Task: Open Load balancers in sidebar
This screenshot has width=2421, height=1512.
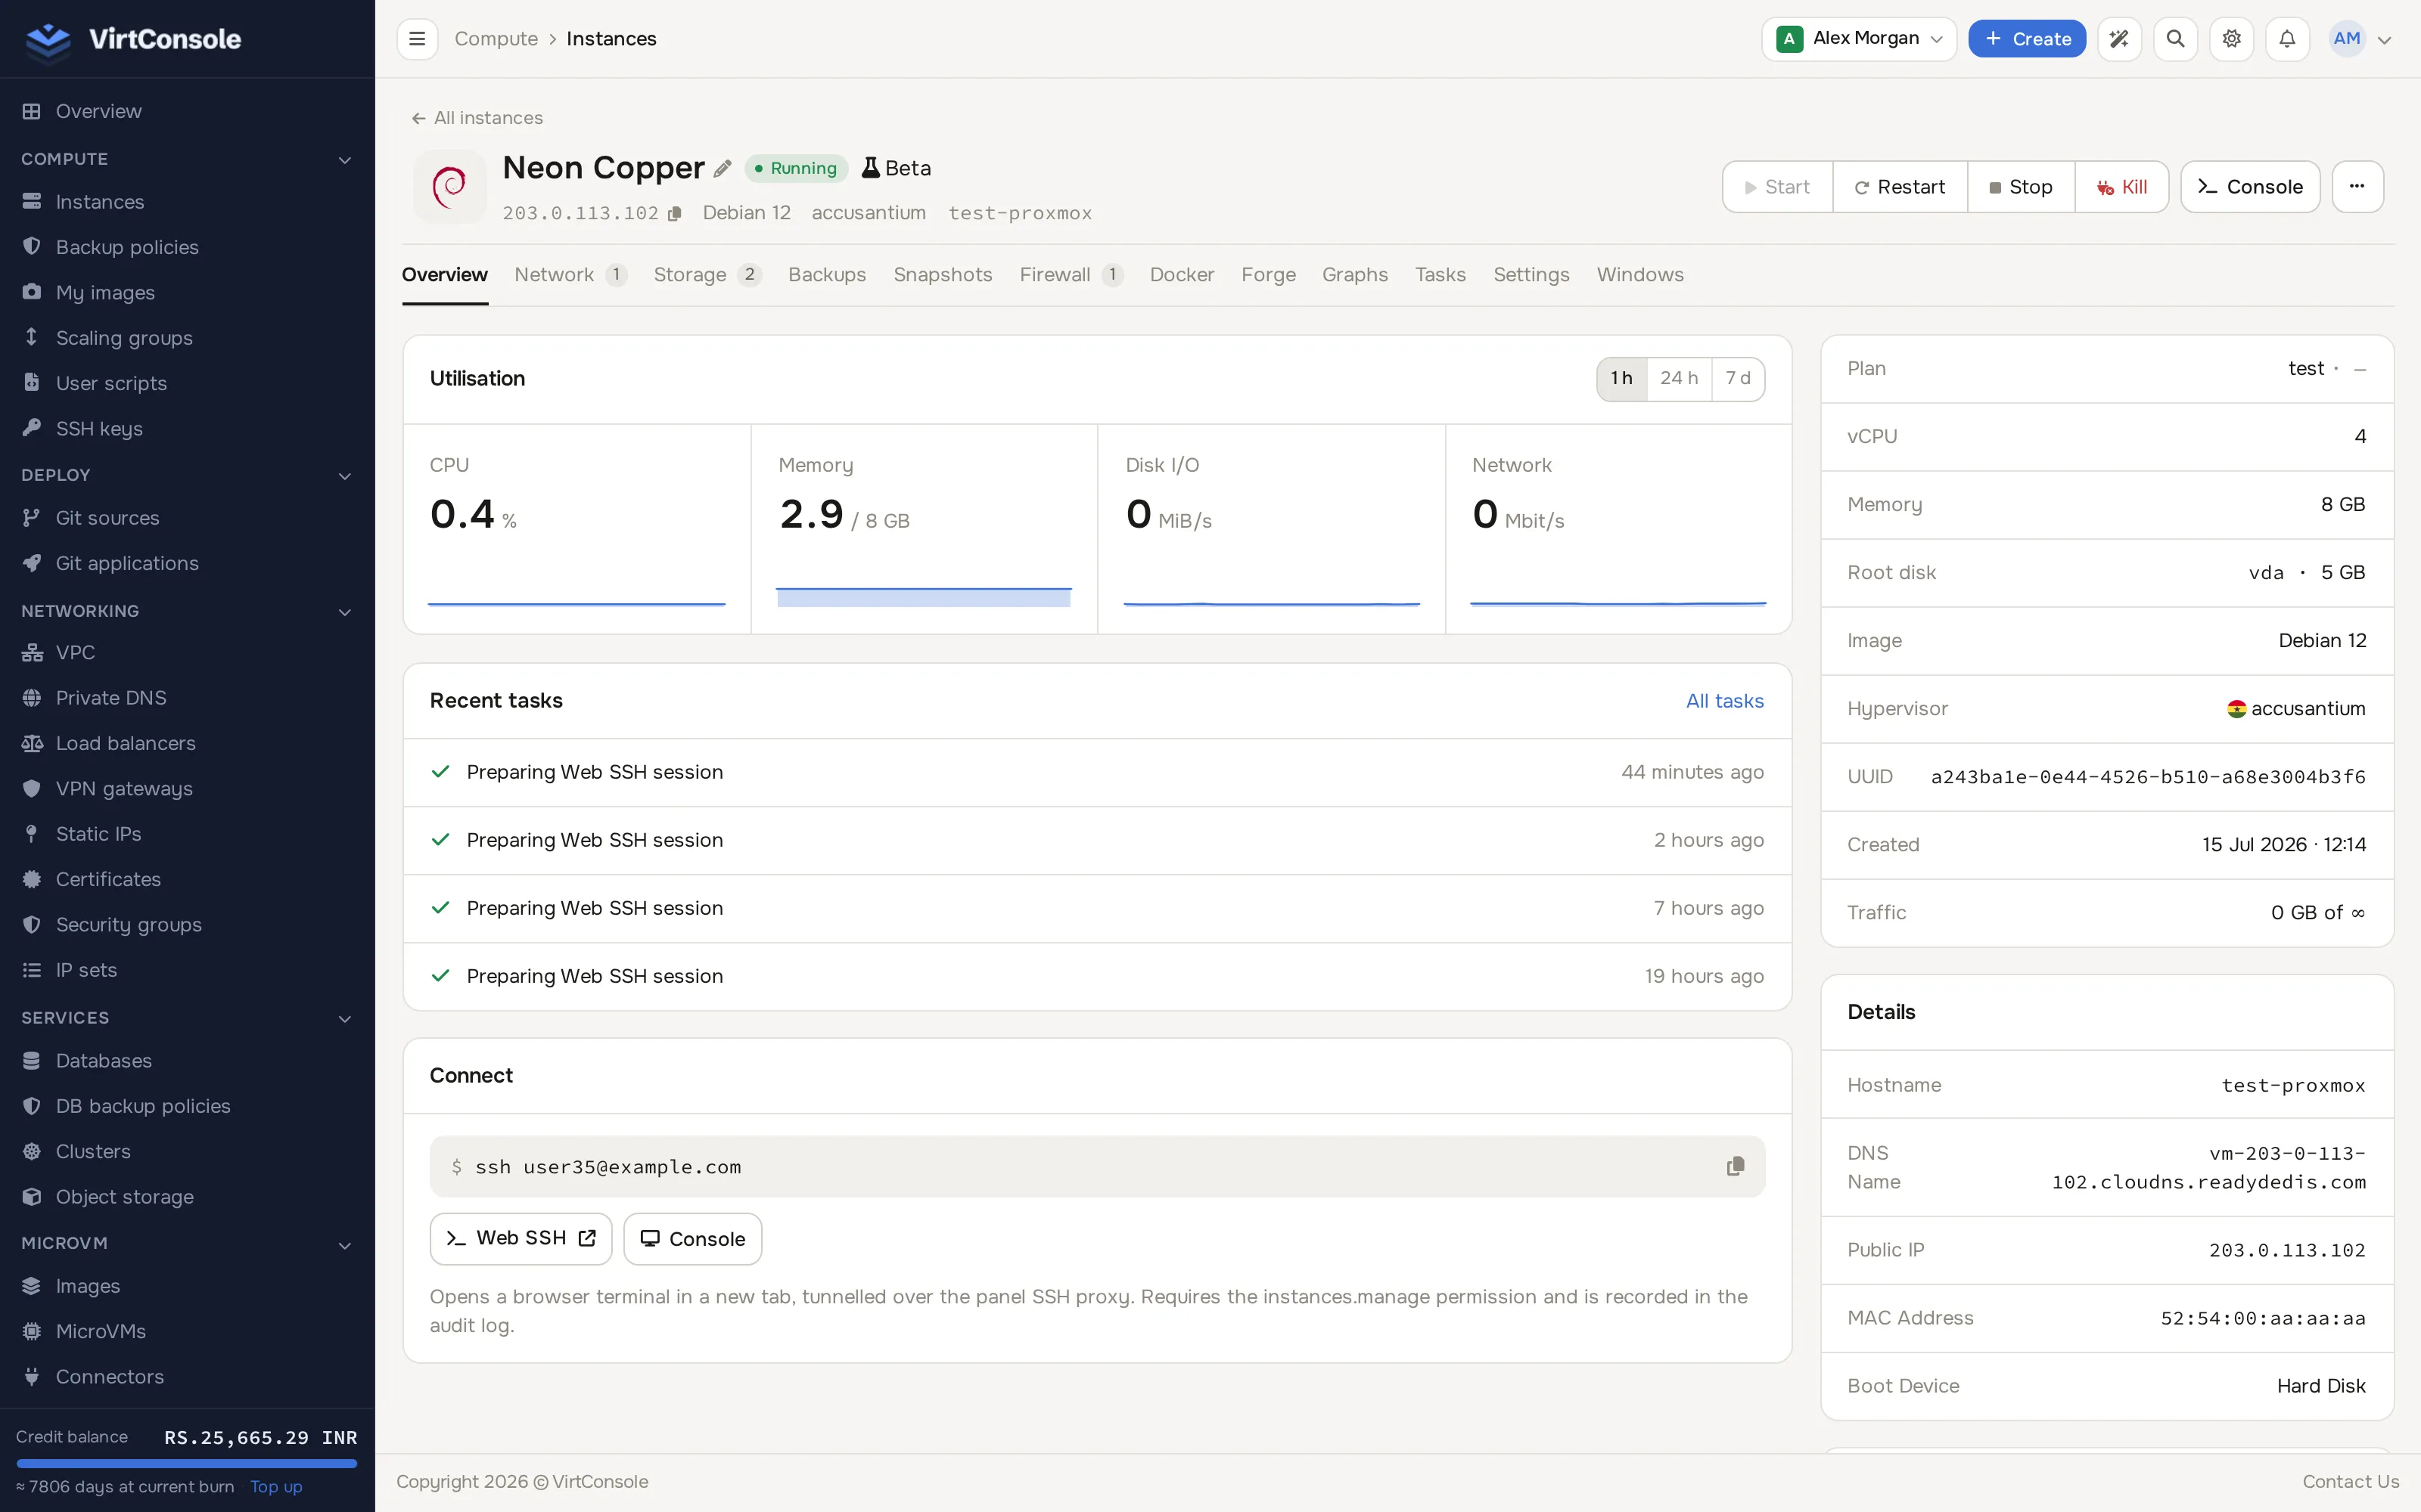Action: click(x=125, y=743)
